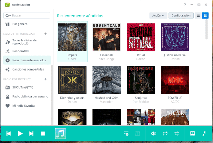Open the play queue icon

tap(126, 134)
